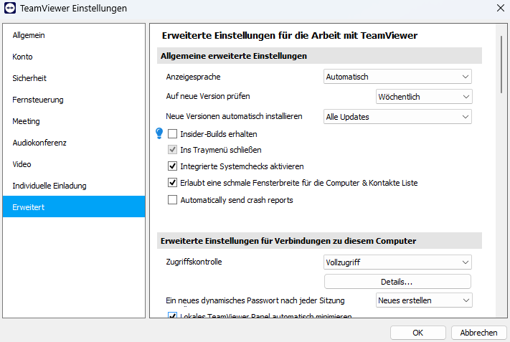Click the vertical scrollbar thumb
The width and height of the screenshot is (510, 342).
501,65
